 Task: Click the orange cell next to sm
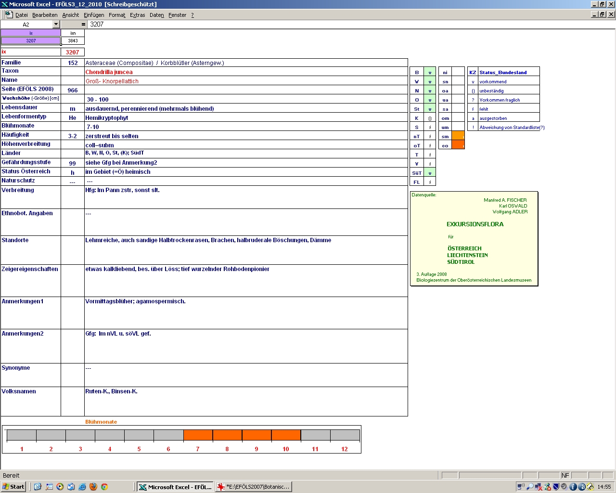(458, 136)
